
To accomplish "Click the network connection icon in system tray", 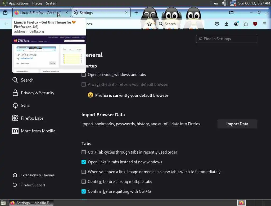I will (x=233, y=3).
